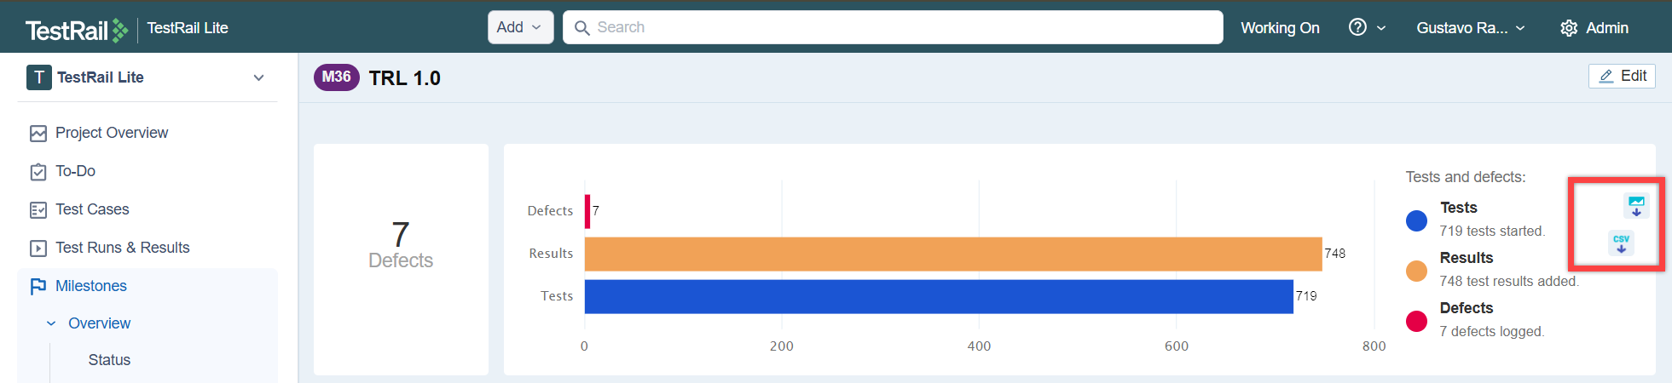1672x383 pixels.
Task: Click the Test Cases list icon
Action: tap(38, 210)
